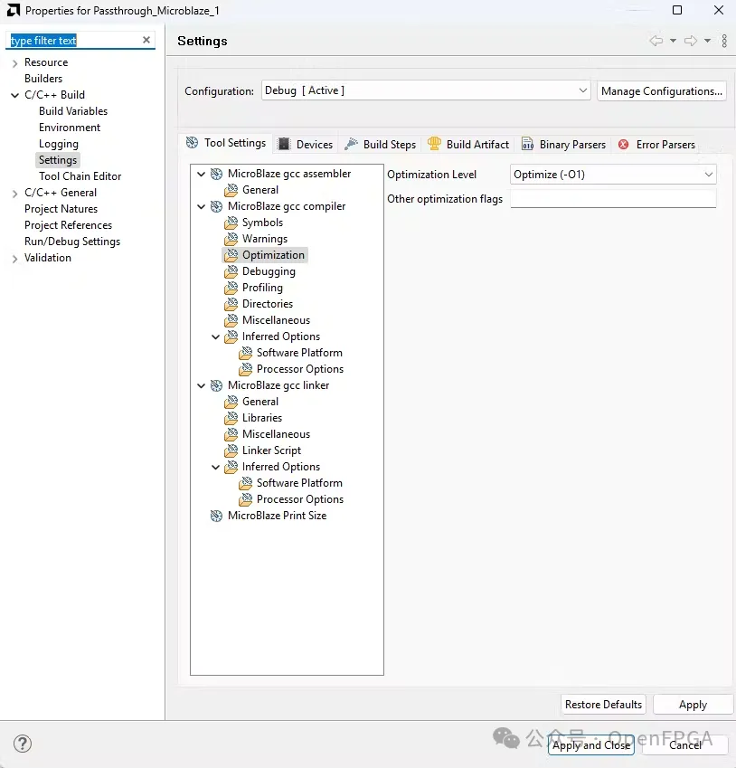
Task: Select compiler's Miscellaneous settings item
Action: (x=276, y=320)
